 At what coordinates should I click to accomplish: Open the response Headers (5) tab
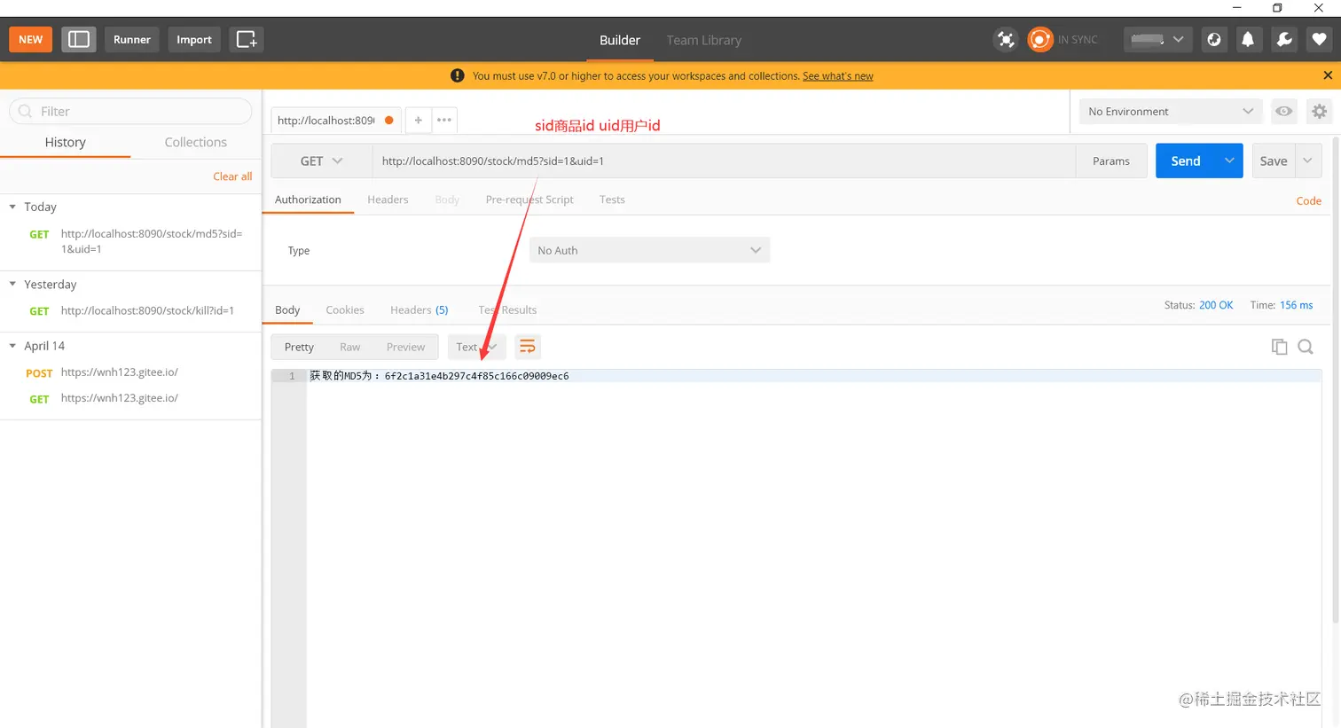tap(420, 309)
